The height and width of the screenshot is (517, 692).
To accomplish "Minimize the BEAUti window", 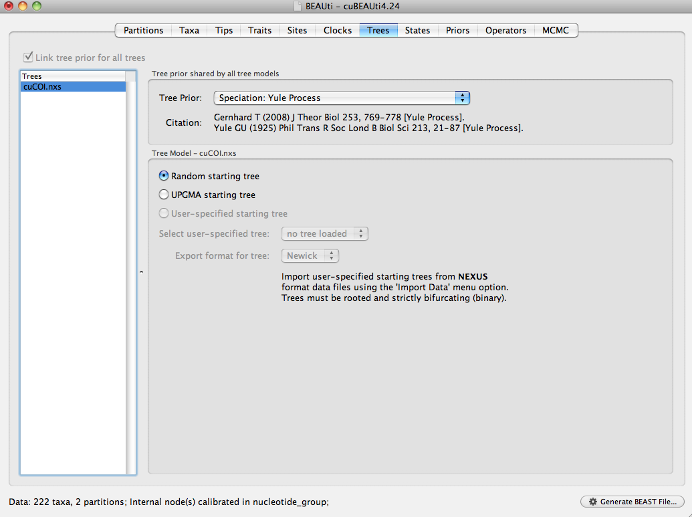I will pyautogui.click(x=23, y=6).
